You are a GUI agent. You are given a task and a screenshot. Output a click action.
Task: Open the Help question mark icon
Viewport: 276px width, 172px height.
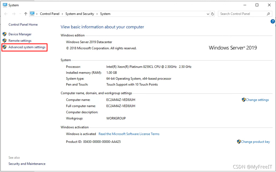tap(273, 21)
